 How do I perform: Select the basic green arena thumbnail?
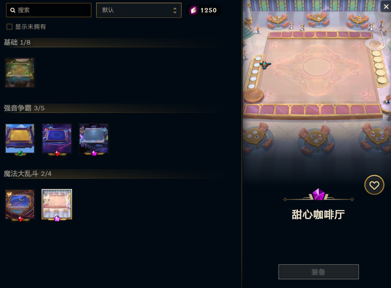click(20, 73)
